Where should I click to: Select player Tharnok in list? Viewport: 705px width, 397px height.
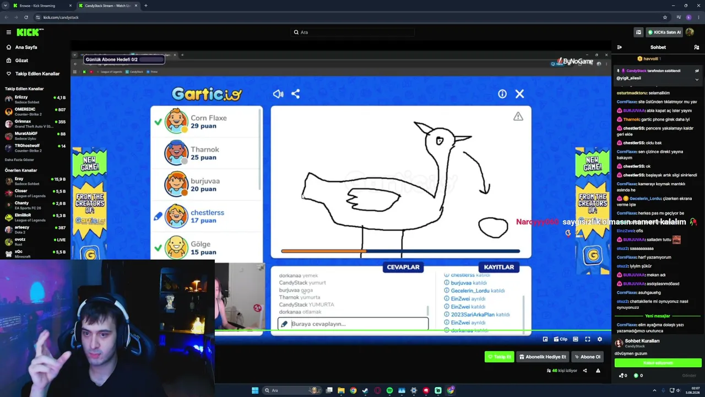[x=206, y=153]
